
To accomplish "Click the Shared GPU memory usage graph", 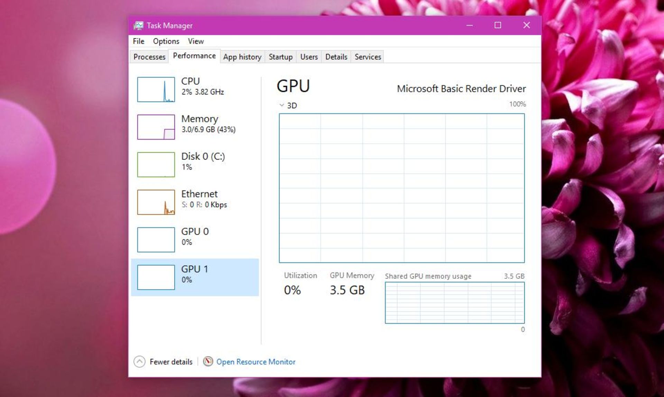I will tap(454, 303).
